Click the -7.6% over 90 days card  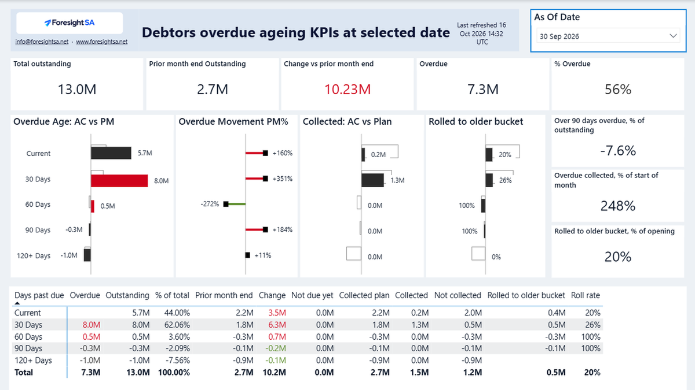click(618, 140)
